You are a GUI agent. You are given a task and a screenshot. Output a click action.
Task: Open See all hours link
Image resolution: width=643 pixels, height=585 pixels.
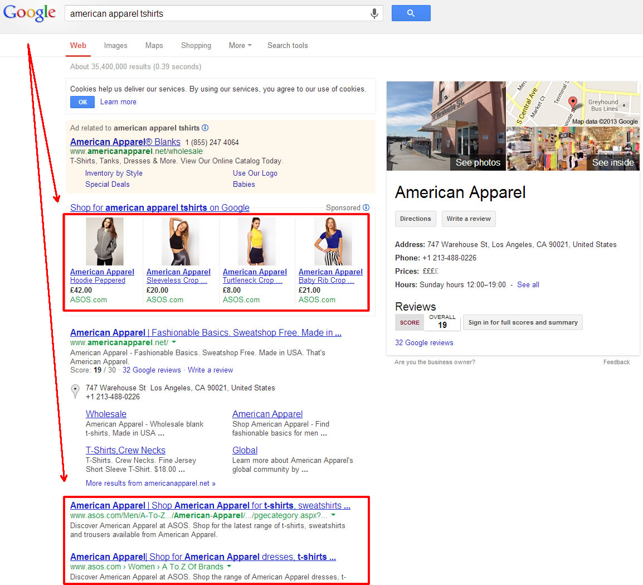[x=528, y=284]
